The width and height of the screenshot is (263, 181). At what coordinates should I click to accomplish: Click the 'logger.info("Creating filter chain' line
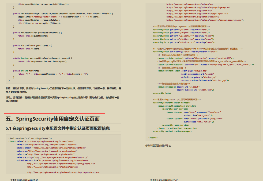click(59, 17)
